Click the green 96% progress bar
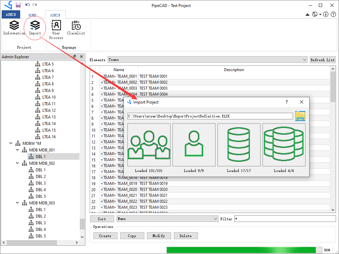 (x=242, y=250)
